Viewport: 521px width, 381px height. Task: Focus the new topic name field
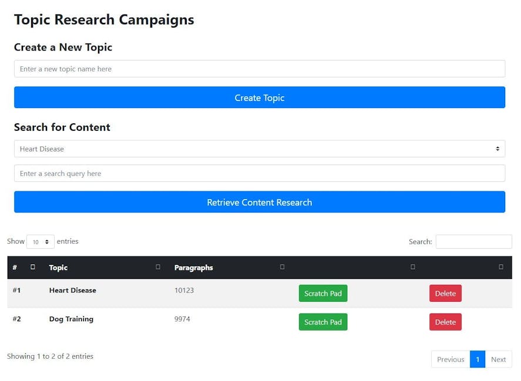[x=259, y=69]
